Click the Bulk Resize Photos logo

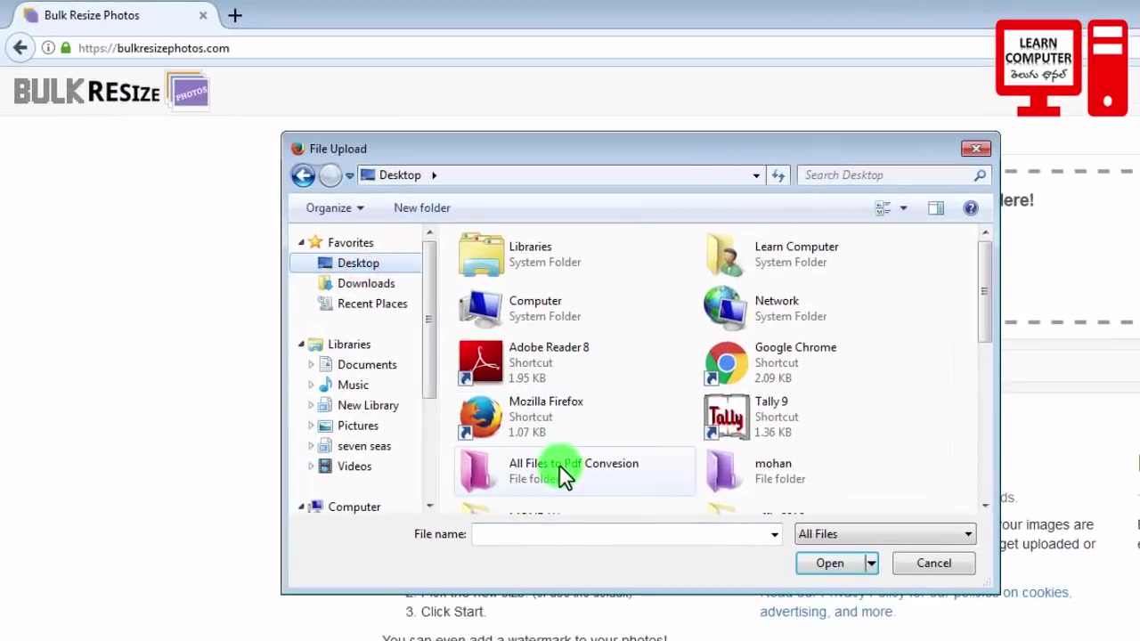pyautogui.click(x=111, y=92)
